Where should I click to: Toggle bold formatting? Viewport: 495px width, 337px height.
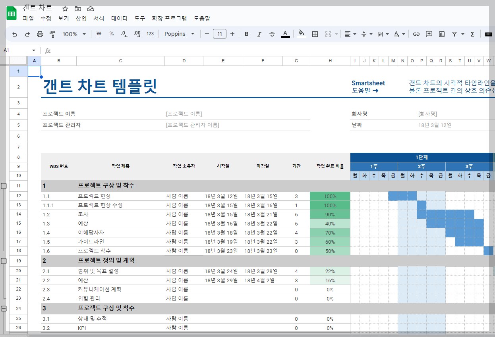[246, 34]
